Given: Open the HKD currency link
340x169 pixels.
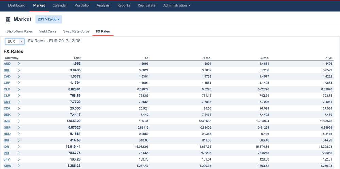Looking at the screenshot, I should (x=7, y=134).
